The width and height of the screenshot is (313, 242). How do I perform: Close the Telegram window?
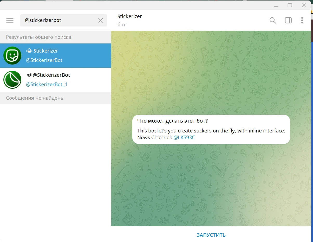[304, 5]
